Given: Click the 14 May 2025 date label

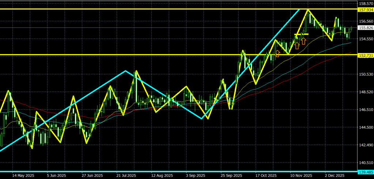Looking at the screenshot, I should (23, 176).
